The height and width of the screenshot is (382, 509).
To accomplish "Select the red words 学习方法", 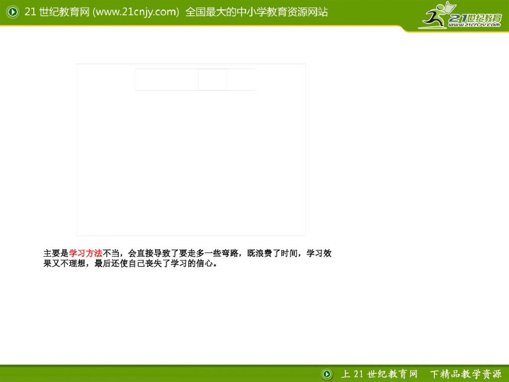I will pos(85,253).
